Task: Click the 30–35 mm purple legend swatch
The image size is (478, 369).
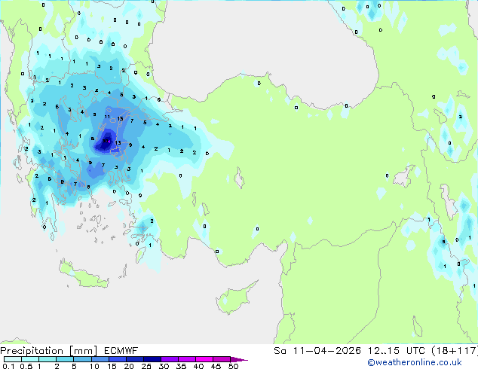Action: click(169, 359)
